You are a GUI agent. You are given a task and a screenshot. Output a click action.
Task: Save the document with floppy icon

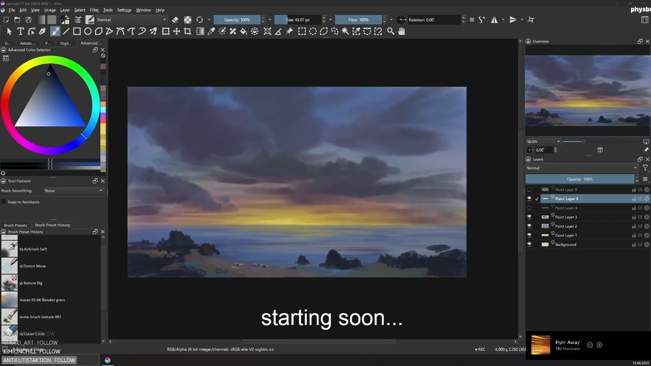coord(28,20)
